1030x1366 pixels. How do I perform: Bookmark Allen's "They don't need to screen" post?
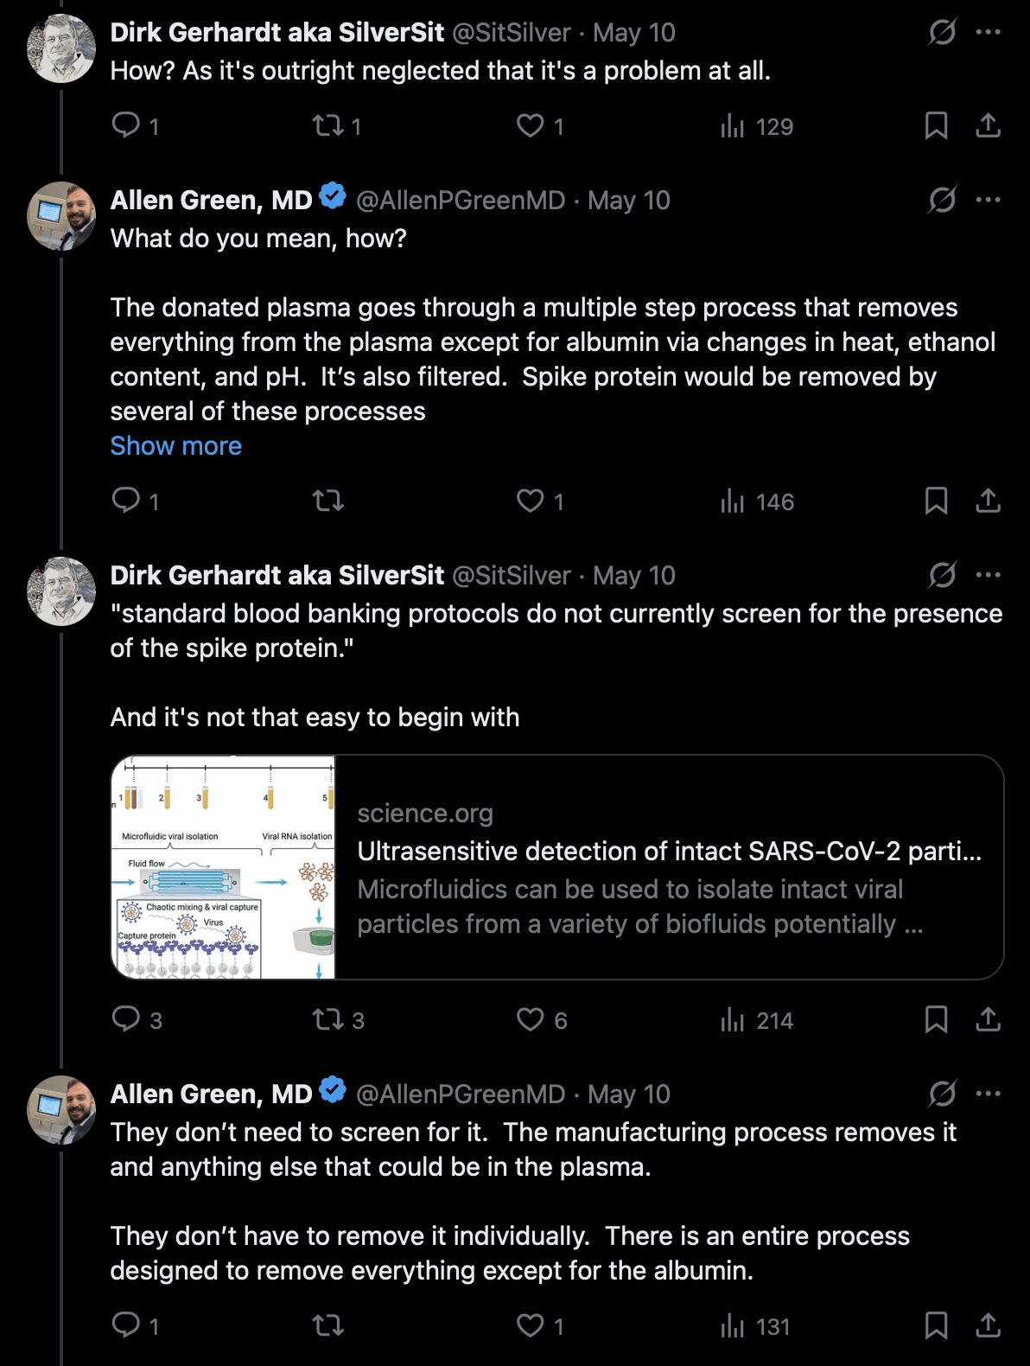936,1325
